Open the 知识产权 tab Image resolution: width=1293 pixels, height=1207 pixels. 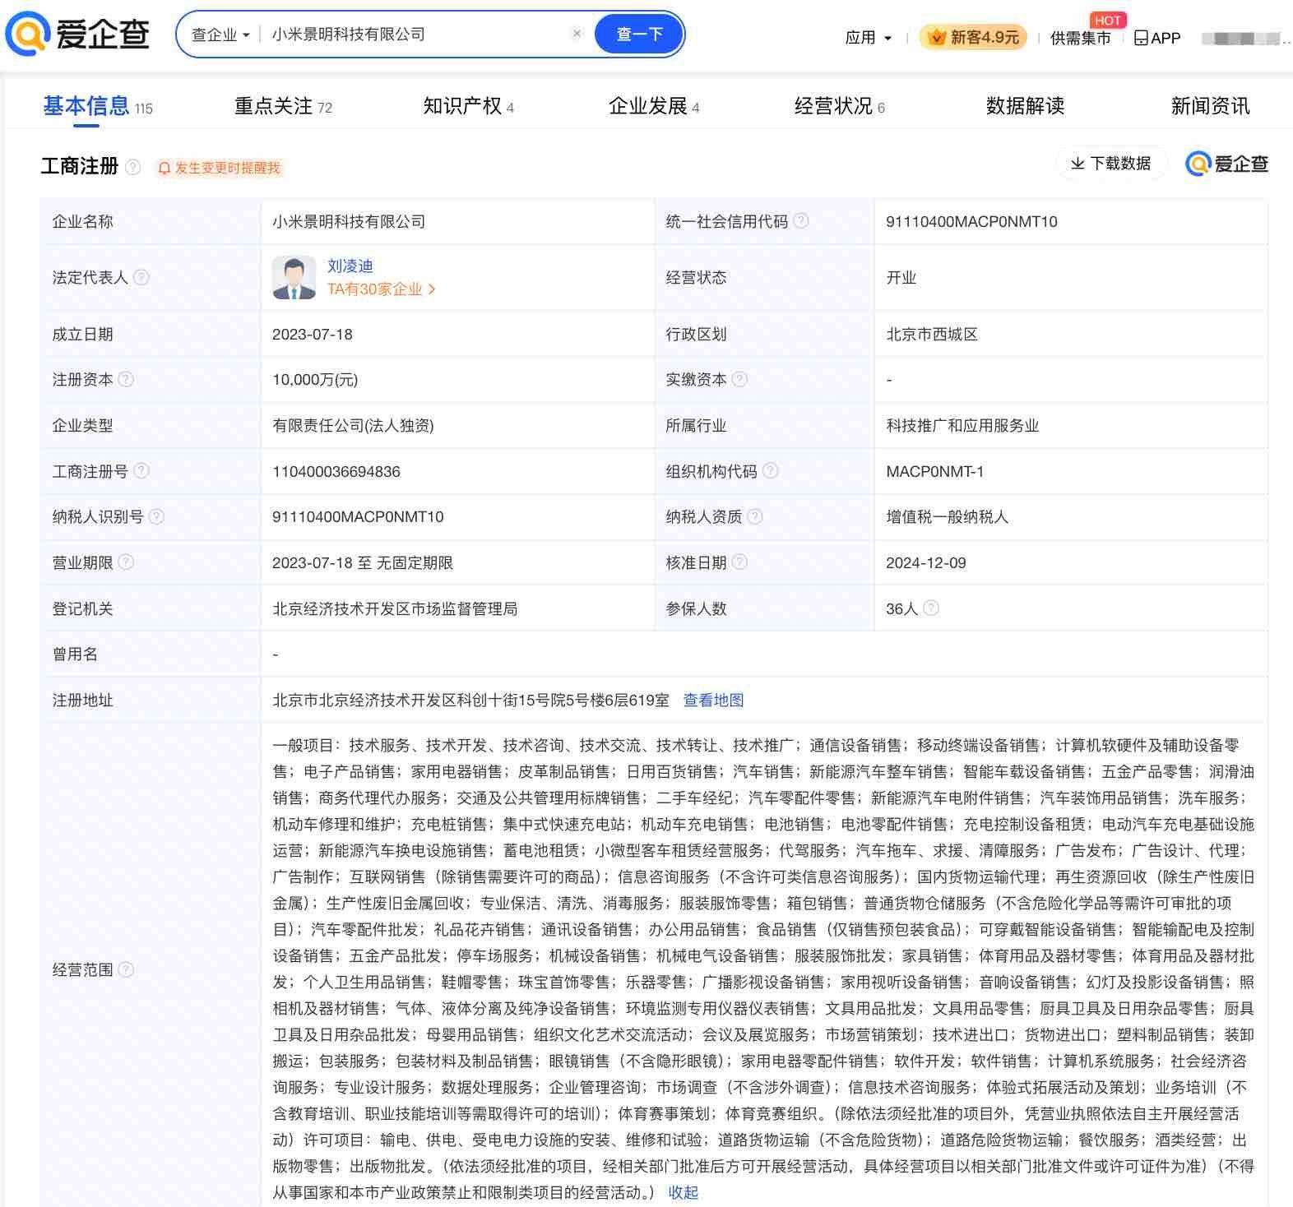click(x=468, y=106)
